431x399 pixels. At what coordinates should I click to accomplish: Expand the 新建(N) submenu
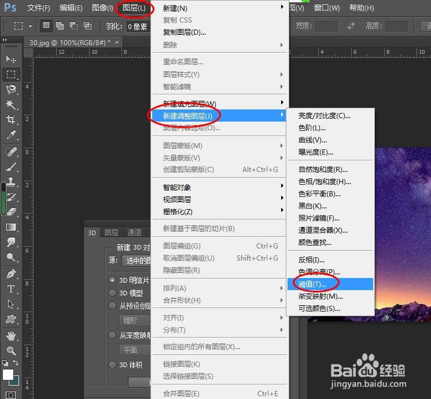coord(219,8)
